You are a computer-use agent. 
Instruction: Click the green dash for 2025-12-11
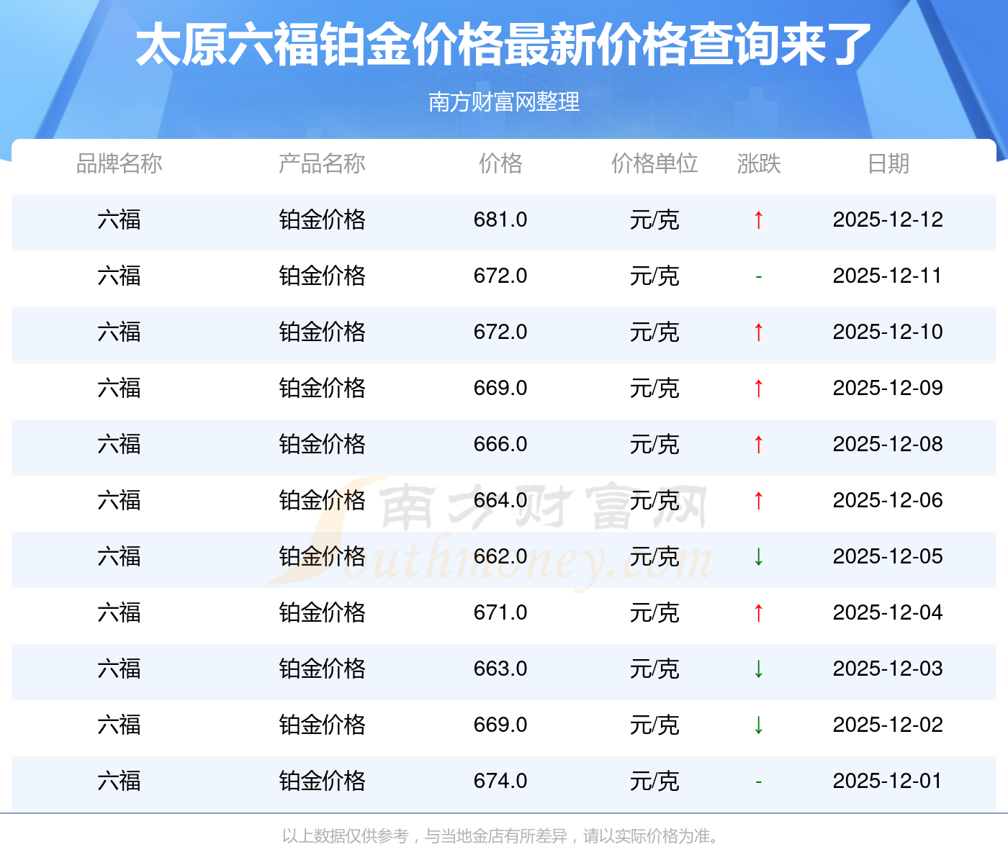758,277
